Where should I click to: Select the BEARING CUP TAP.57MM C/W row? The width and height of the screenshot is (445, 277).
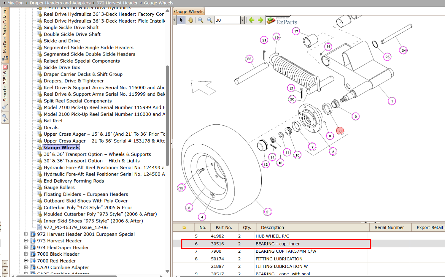(x=309, y=251)
